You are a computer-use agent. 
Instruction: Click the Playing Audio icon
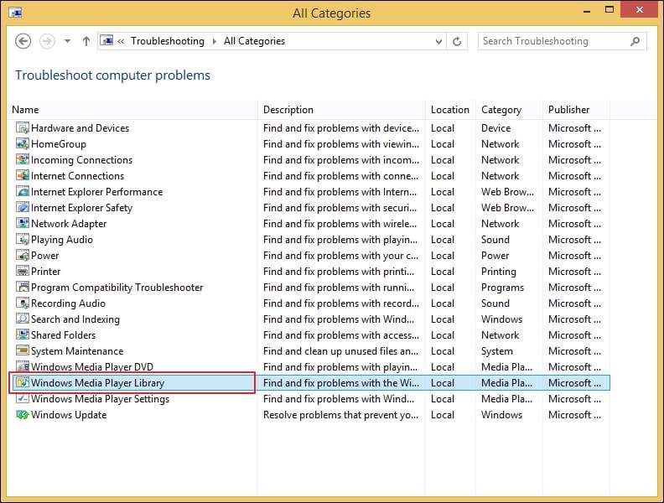click(23, 240)
